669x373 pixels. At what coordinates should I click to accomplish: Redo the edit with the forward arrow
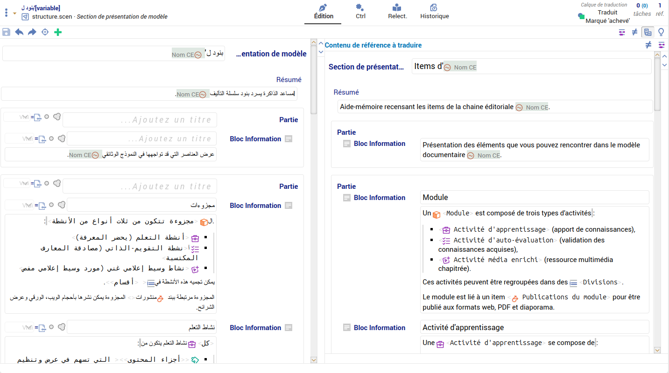[32, 32]
